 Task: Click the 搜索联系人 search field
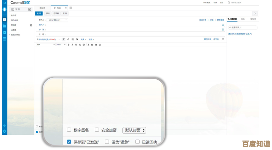(x=243, y=27)
